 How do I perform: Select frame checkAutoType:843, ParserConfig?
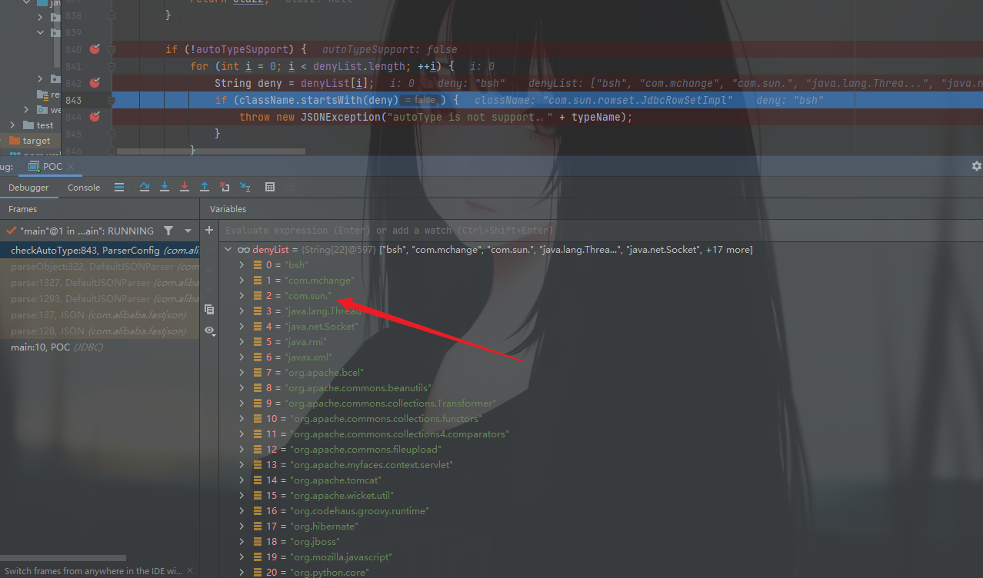(x=99, y=250)
